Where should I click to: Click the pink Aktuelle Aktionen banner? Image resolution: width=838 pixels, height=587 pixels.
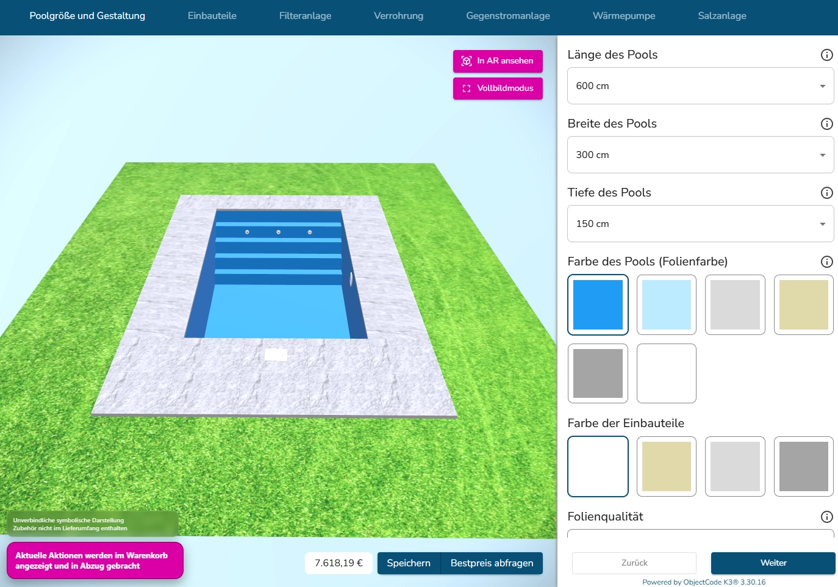point(95,560)
